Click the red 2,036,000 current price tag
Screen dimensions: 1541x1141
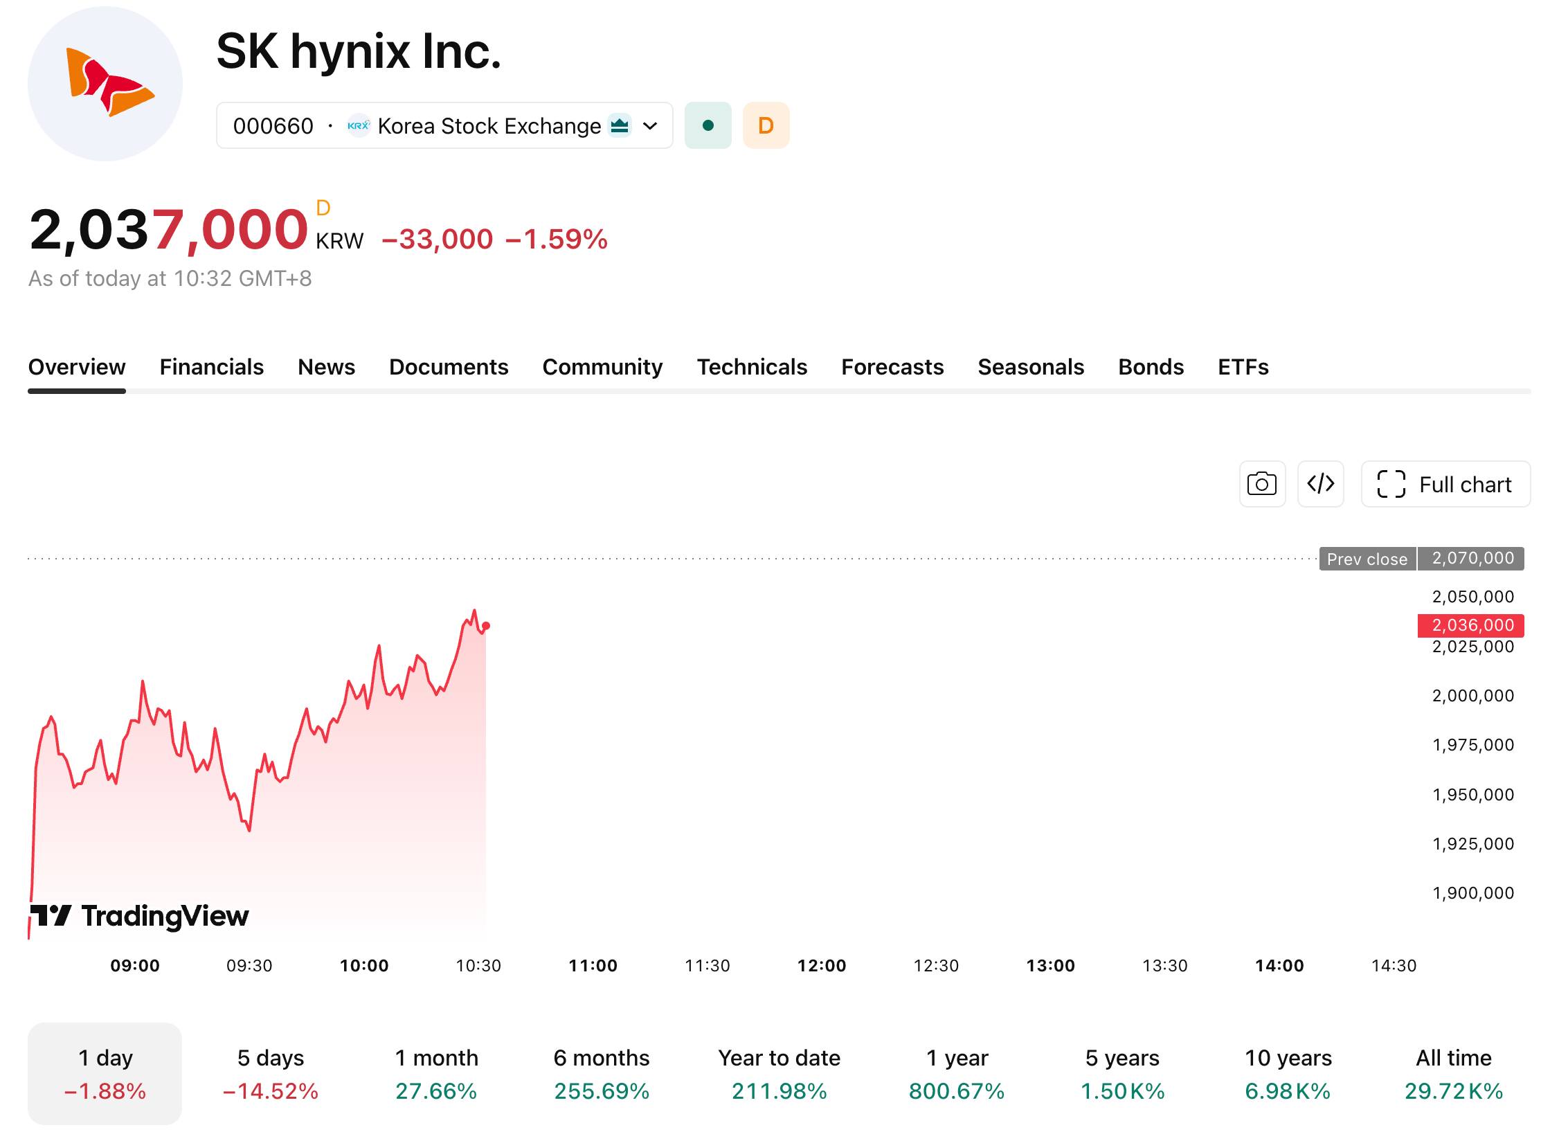click(1471, 625)
